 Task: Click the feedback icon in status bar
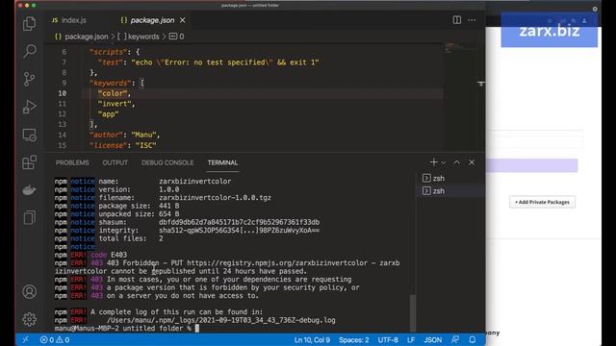click(455, 339)
